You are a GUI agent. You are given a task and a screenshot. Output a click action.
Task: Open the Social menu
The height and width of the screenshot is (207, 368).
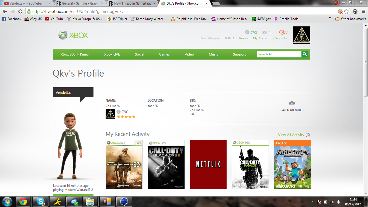coord(140,54)
